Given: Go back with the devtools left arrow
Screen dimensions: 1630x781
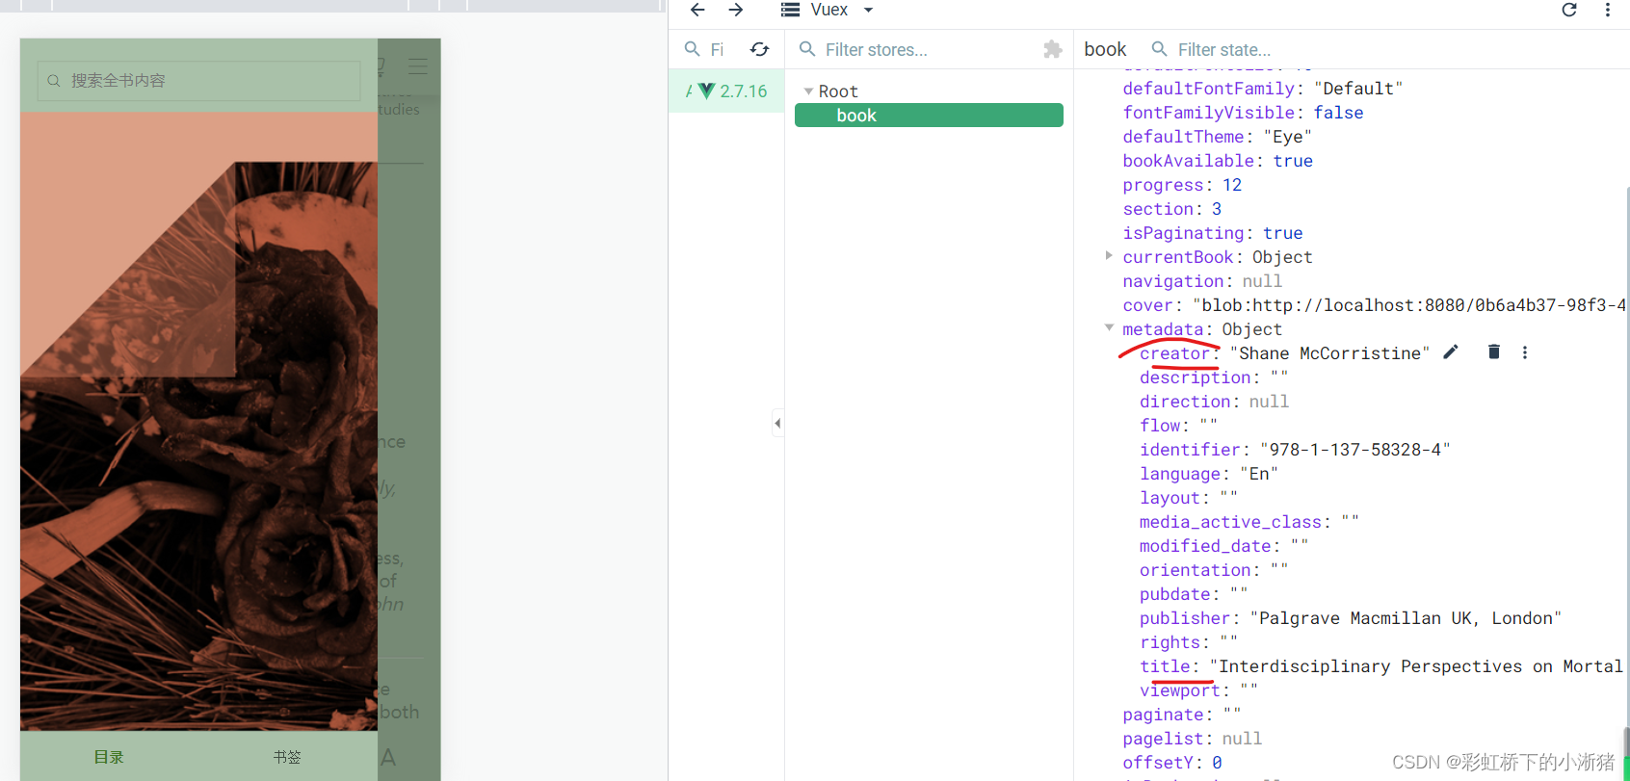Looking at the screenshot, I should point(697,10).
